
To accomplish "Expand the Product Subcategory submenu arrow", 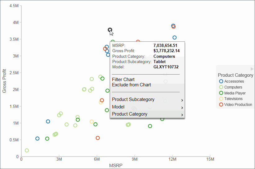I will click(182, 100).
